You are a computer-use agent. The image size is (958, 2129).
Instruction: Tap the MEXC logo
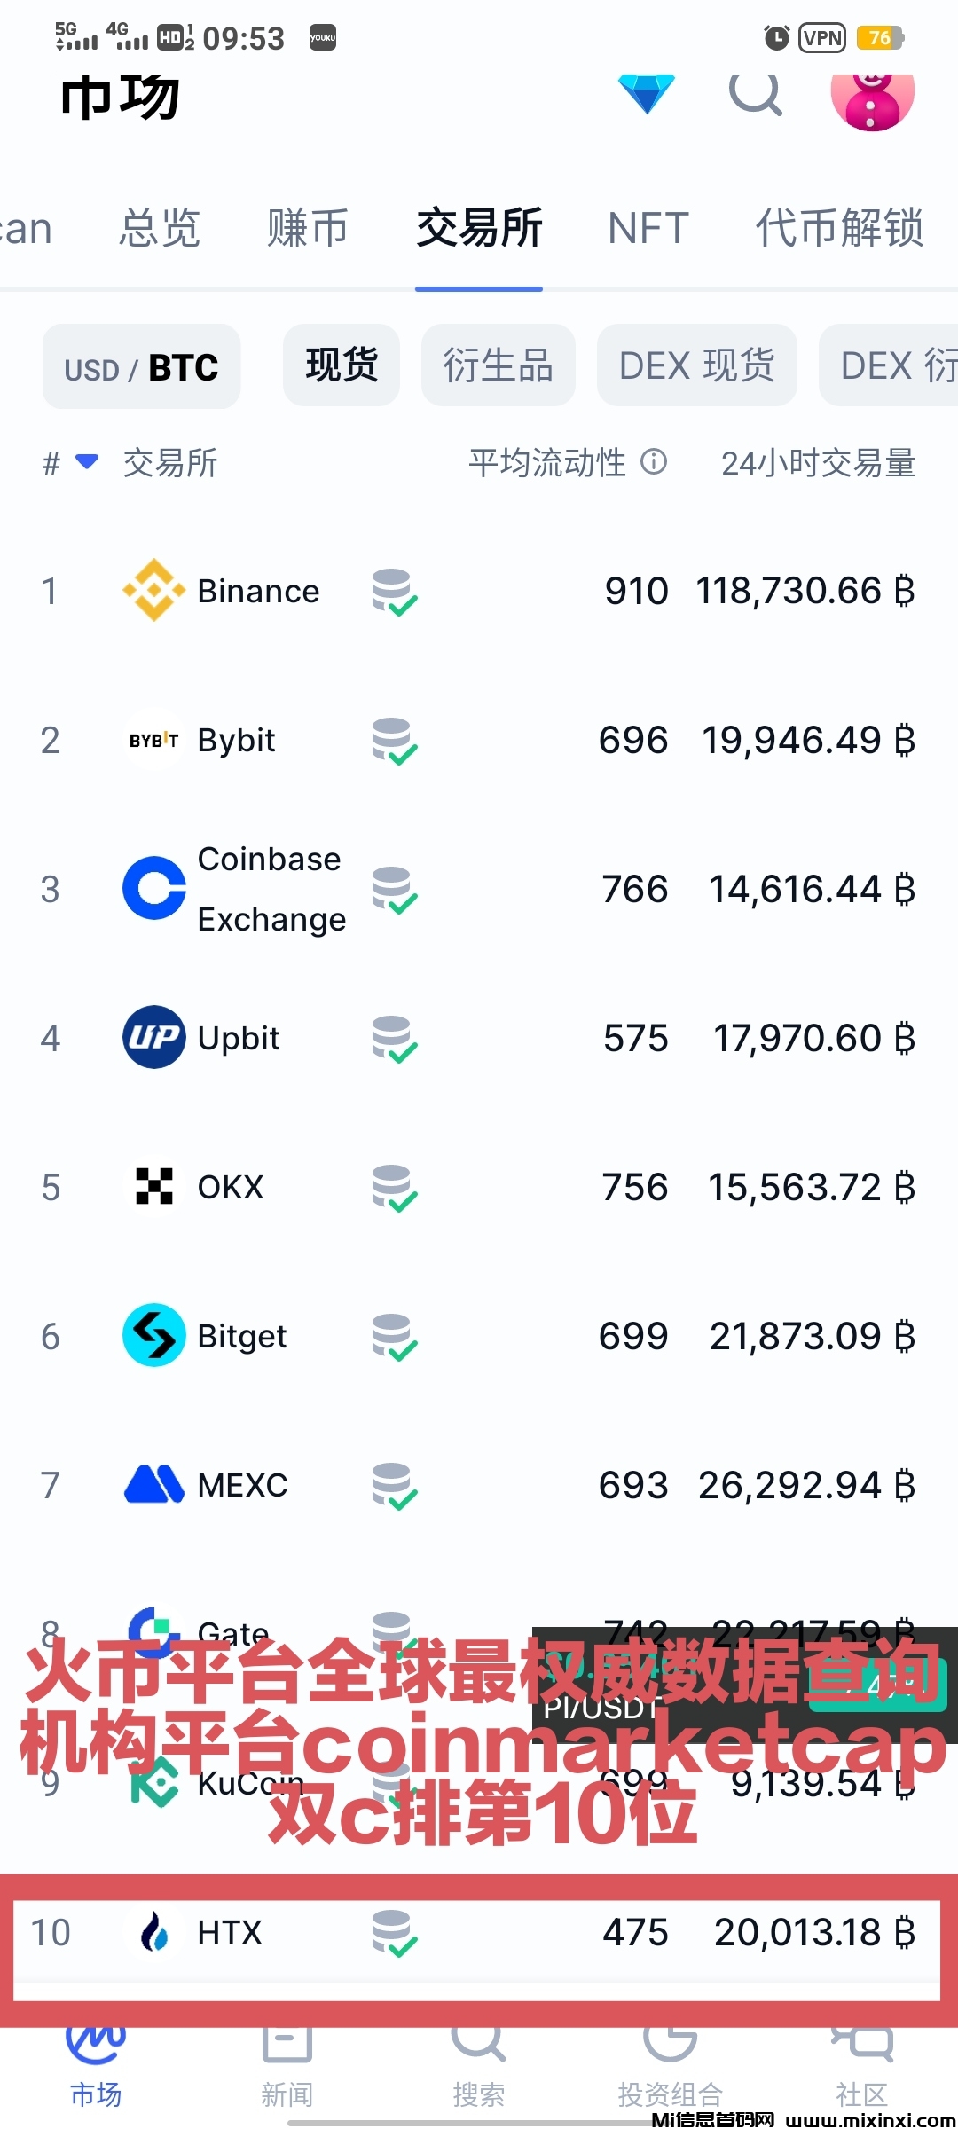pos(154,1484)
